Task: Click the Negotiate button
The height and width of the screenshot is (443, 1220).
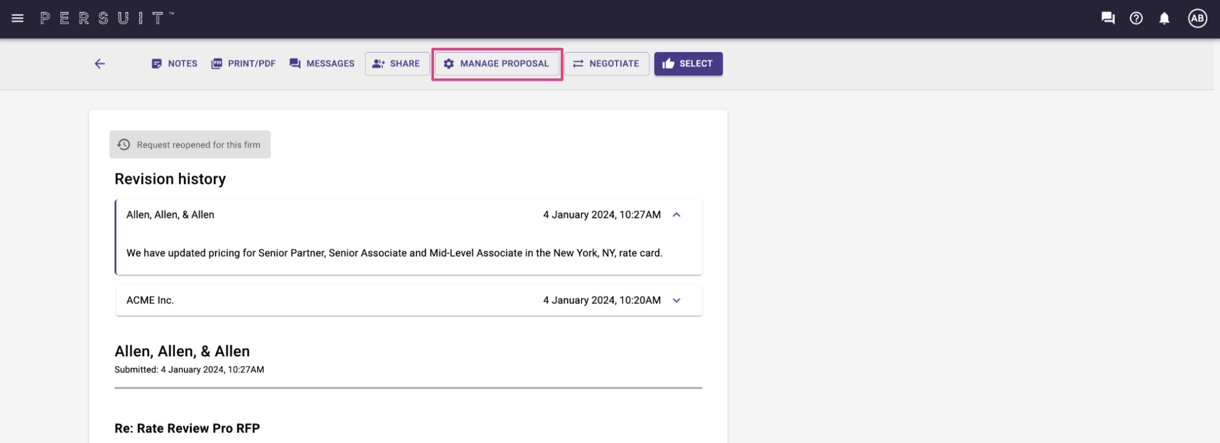Action: (606, 64)
